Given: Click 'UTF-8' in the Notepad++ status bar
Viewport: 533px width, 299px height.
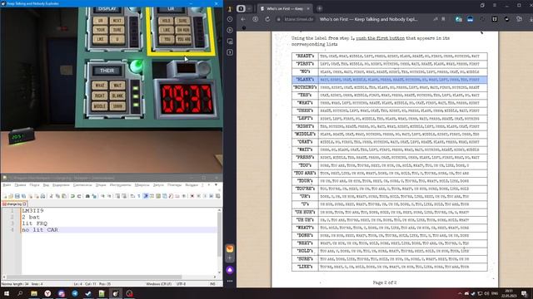Looking at the screenshot, I should tap(182, 284).
